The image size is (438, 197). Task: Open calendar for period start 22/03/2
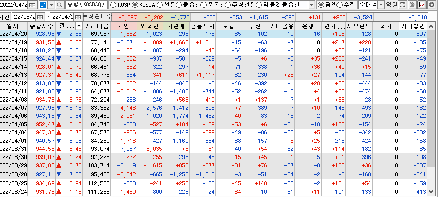pyautogui.click(x=40, y=17)
